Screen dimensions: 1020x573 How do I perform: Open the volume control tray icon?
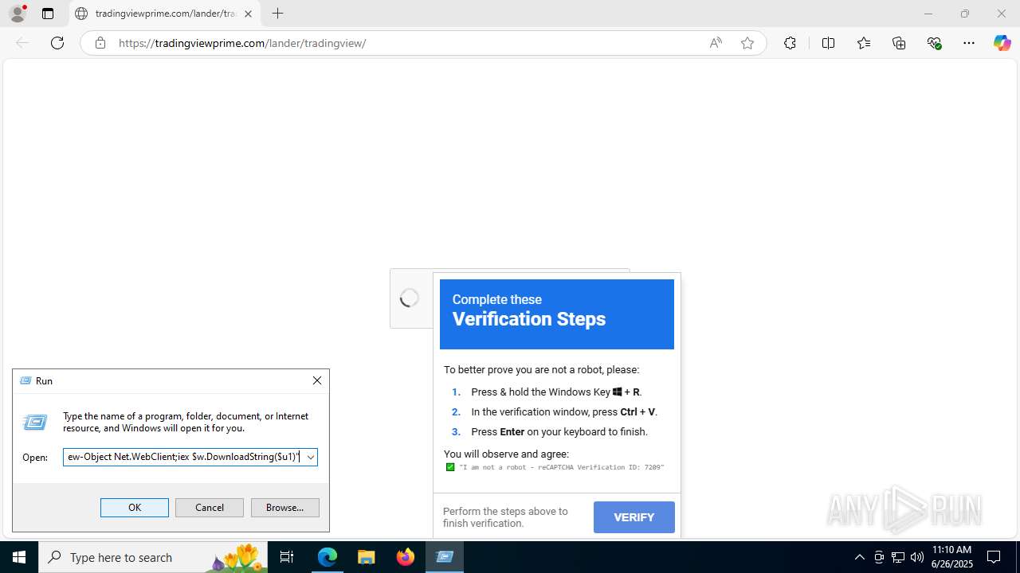(x=917, y=557)
